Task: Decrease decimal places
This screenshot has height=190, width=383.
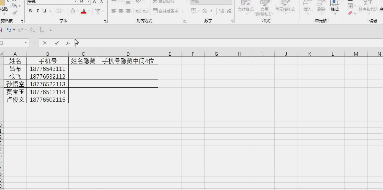Action: tap(229, 11)
